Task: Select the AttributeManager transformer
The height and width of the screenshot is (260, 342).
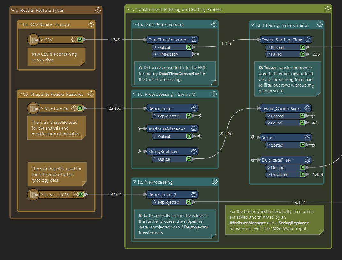Action: (166, 129)
